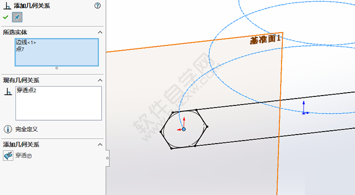
Task: Click the 基准面1 plane label
Action: click(265, 40)
